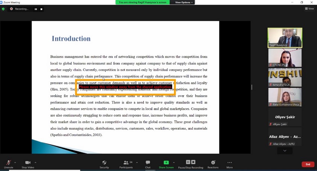317x171 pixels.
Task: Unmute the microphone
Action: pos(8,163)
